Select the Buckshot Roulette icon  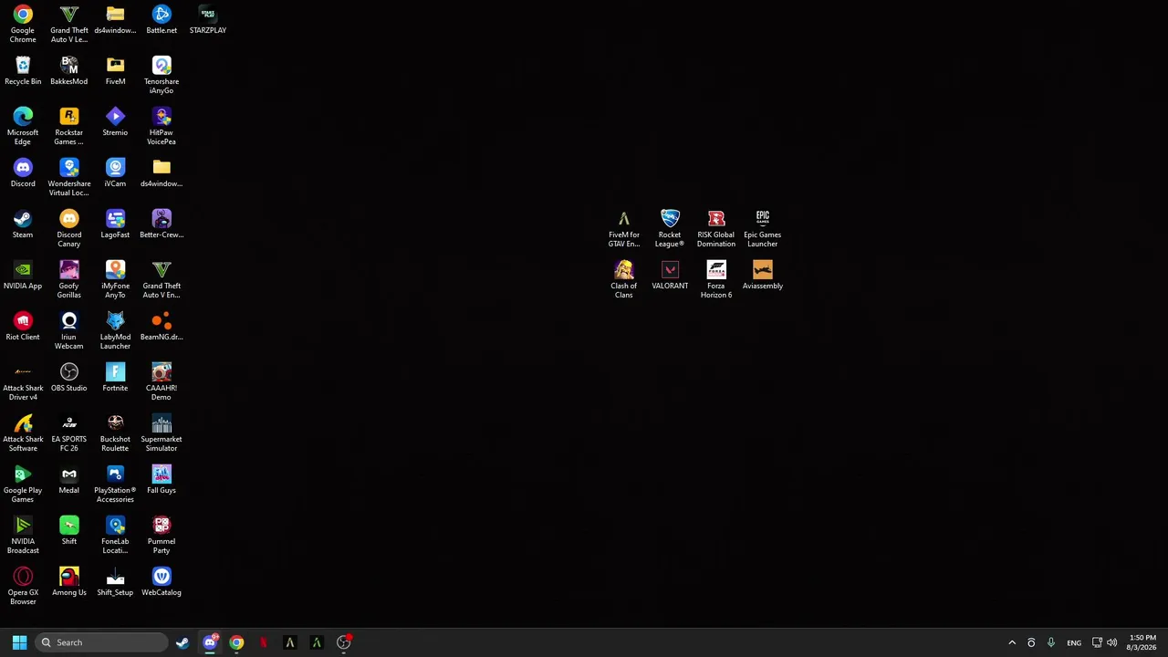coord(115,433)
